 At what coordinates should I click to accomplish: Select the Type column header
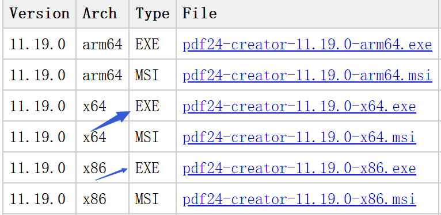(153, 13)
